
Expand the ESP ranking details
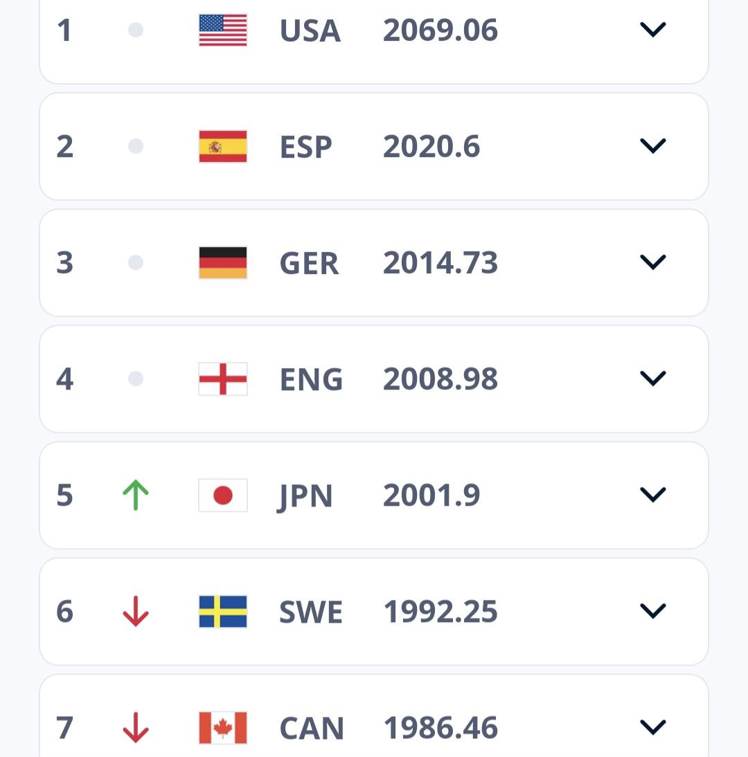652,146
